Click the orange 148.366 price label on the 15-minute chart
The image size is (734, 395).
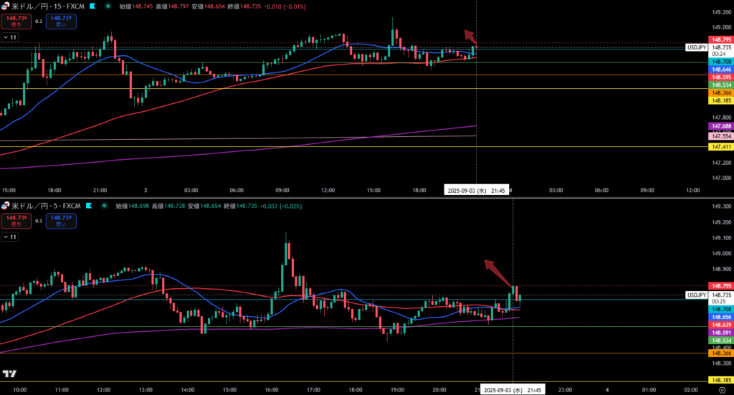[721, 93]
